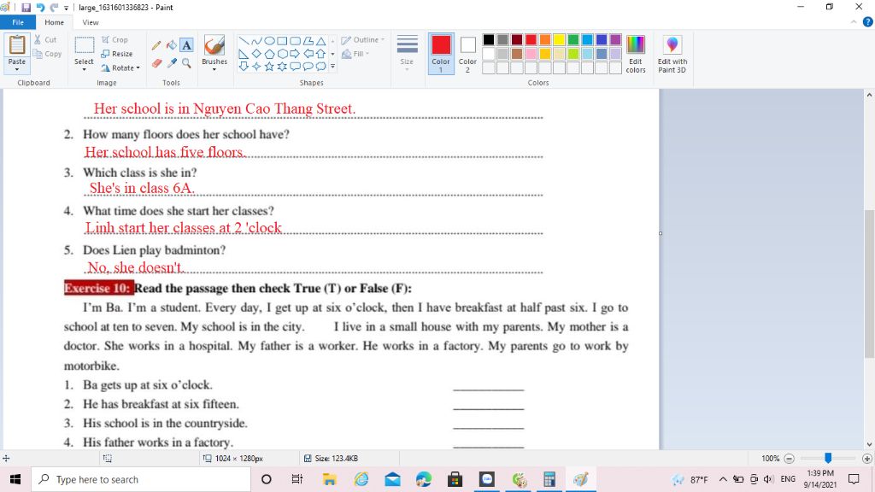Choose the Five-point star shape
The image size is (875, 492).
(x=269, y=67)
